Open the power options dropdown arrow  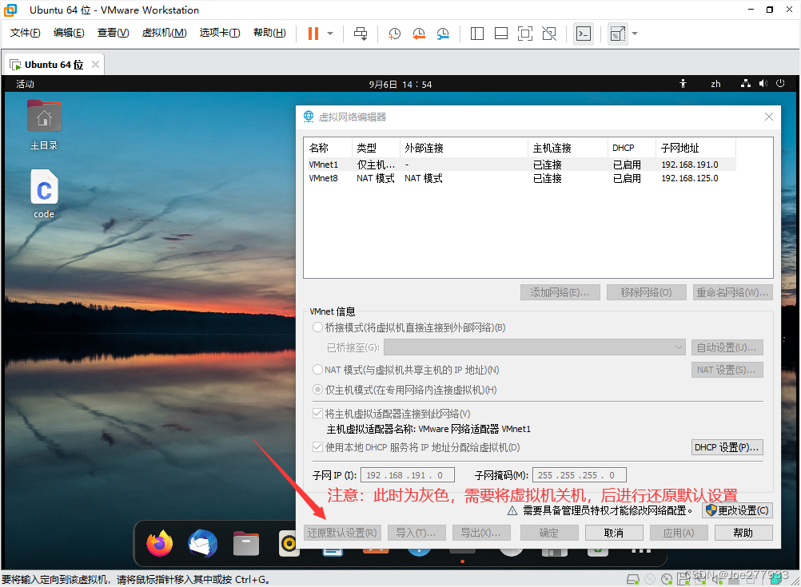tap(330, 34)
